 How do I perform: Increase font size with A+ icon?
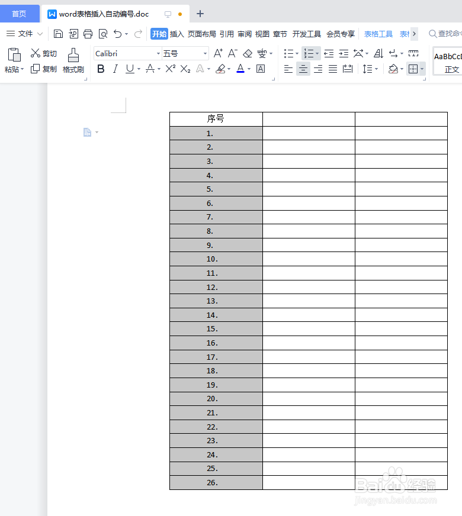[218, 53]
